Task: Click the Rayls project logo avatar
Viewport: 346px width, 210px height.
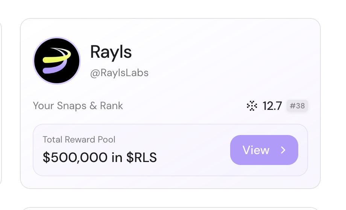Action: (57, 60)
